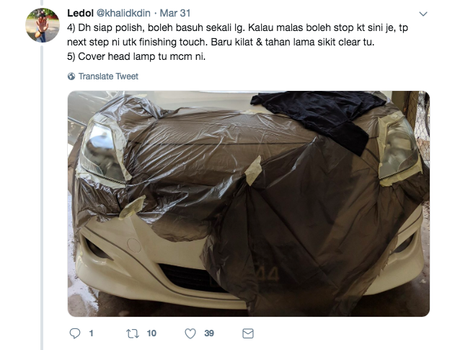The image size is (455, 350).
Task: Click the vertical thread line below avatar
Action: click(x=42, y=198)
